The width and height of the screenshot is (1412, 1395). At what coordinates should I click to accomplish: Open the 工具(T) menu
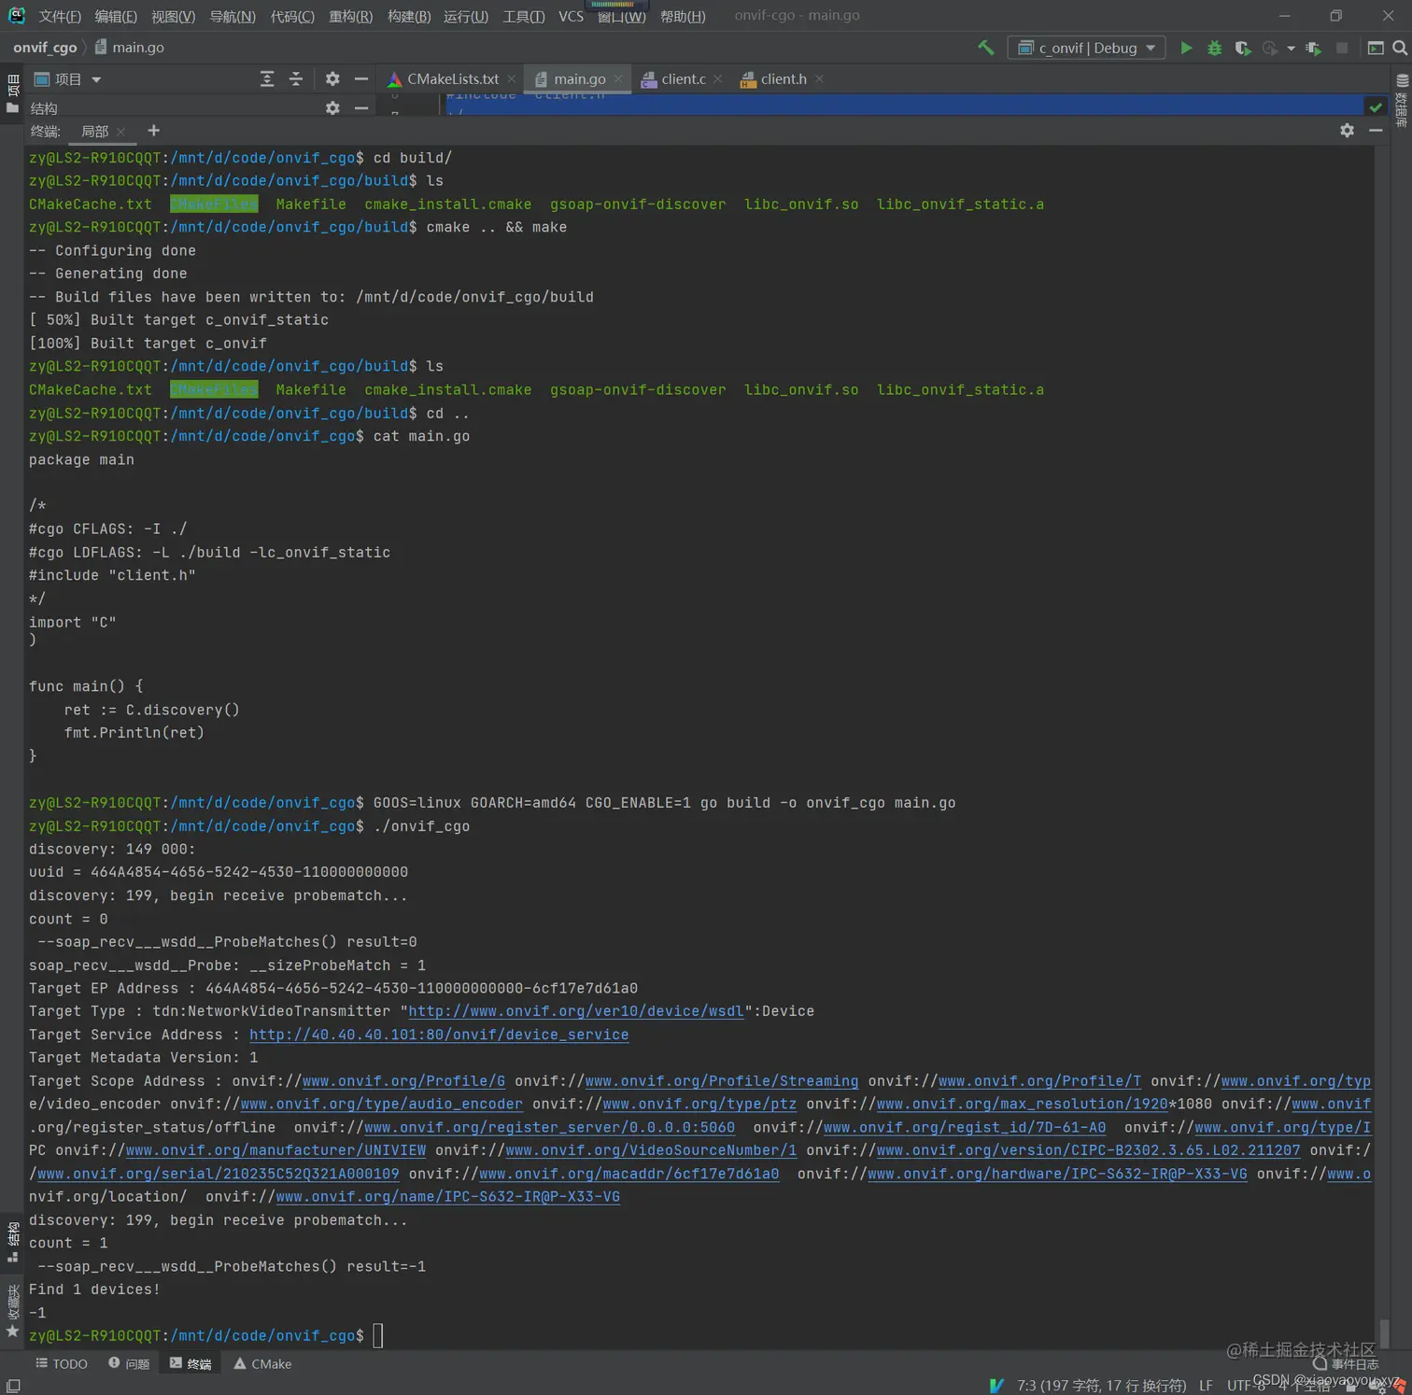coord(524,17)
